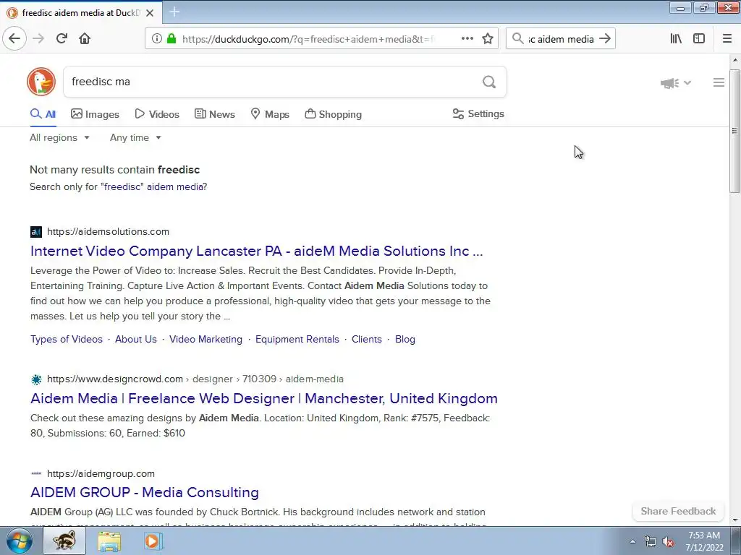Open page actions three-dot menu
This screenshot has width=741, height=555.
[467, 38]
